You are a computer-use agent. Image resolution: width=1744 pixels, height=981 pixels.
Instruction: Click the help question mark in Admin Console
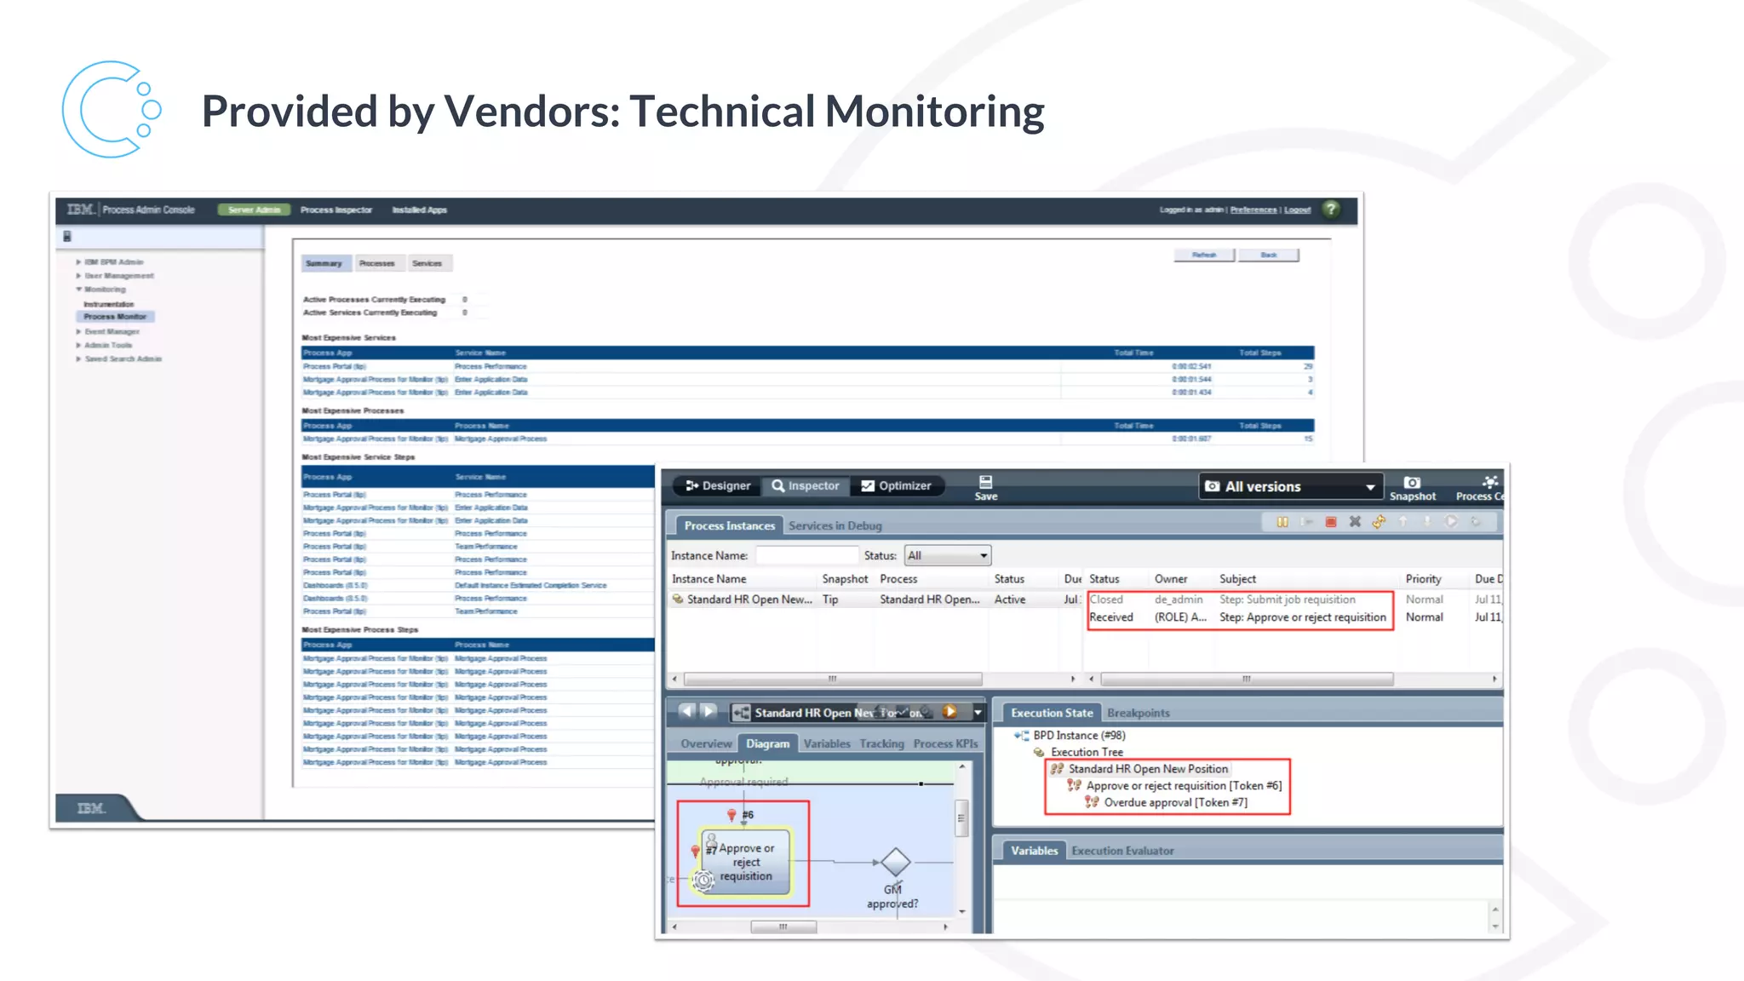[1331, 209]
